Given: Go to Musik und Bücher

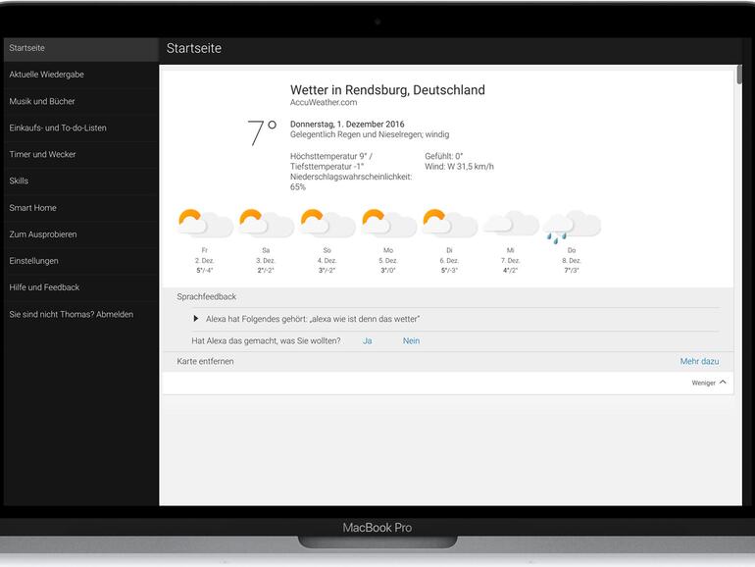Looking at the screenshot, I should pyautogui.click(x=80, y=101).
